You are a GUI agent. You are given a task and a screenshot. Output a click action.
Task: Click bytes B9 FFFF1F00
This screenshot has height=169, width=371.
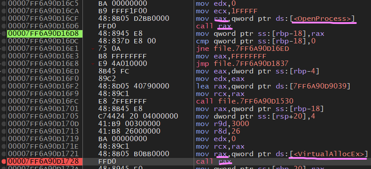[x=122, y=11]
